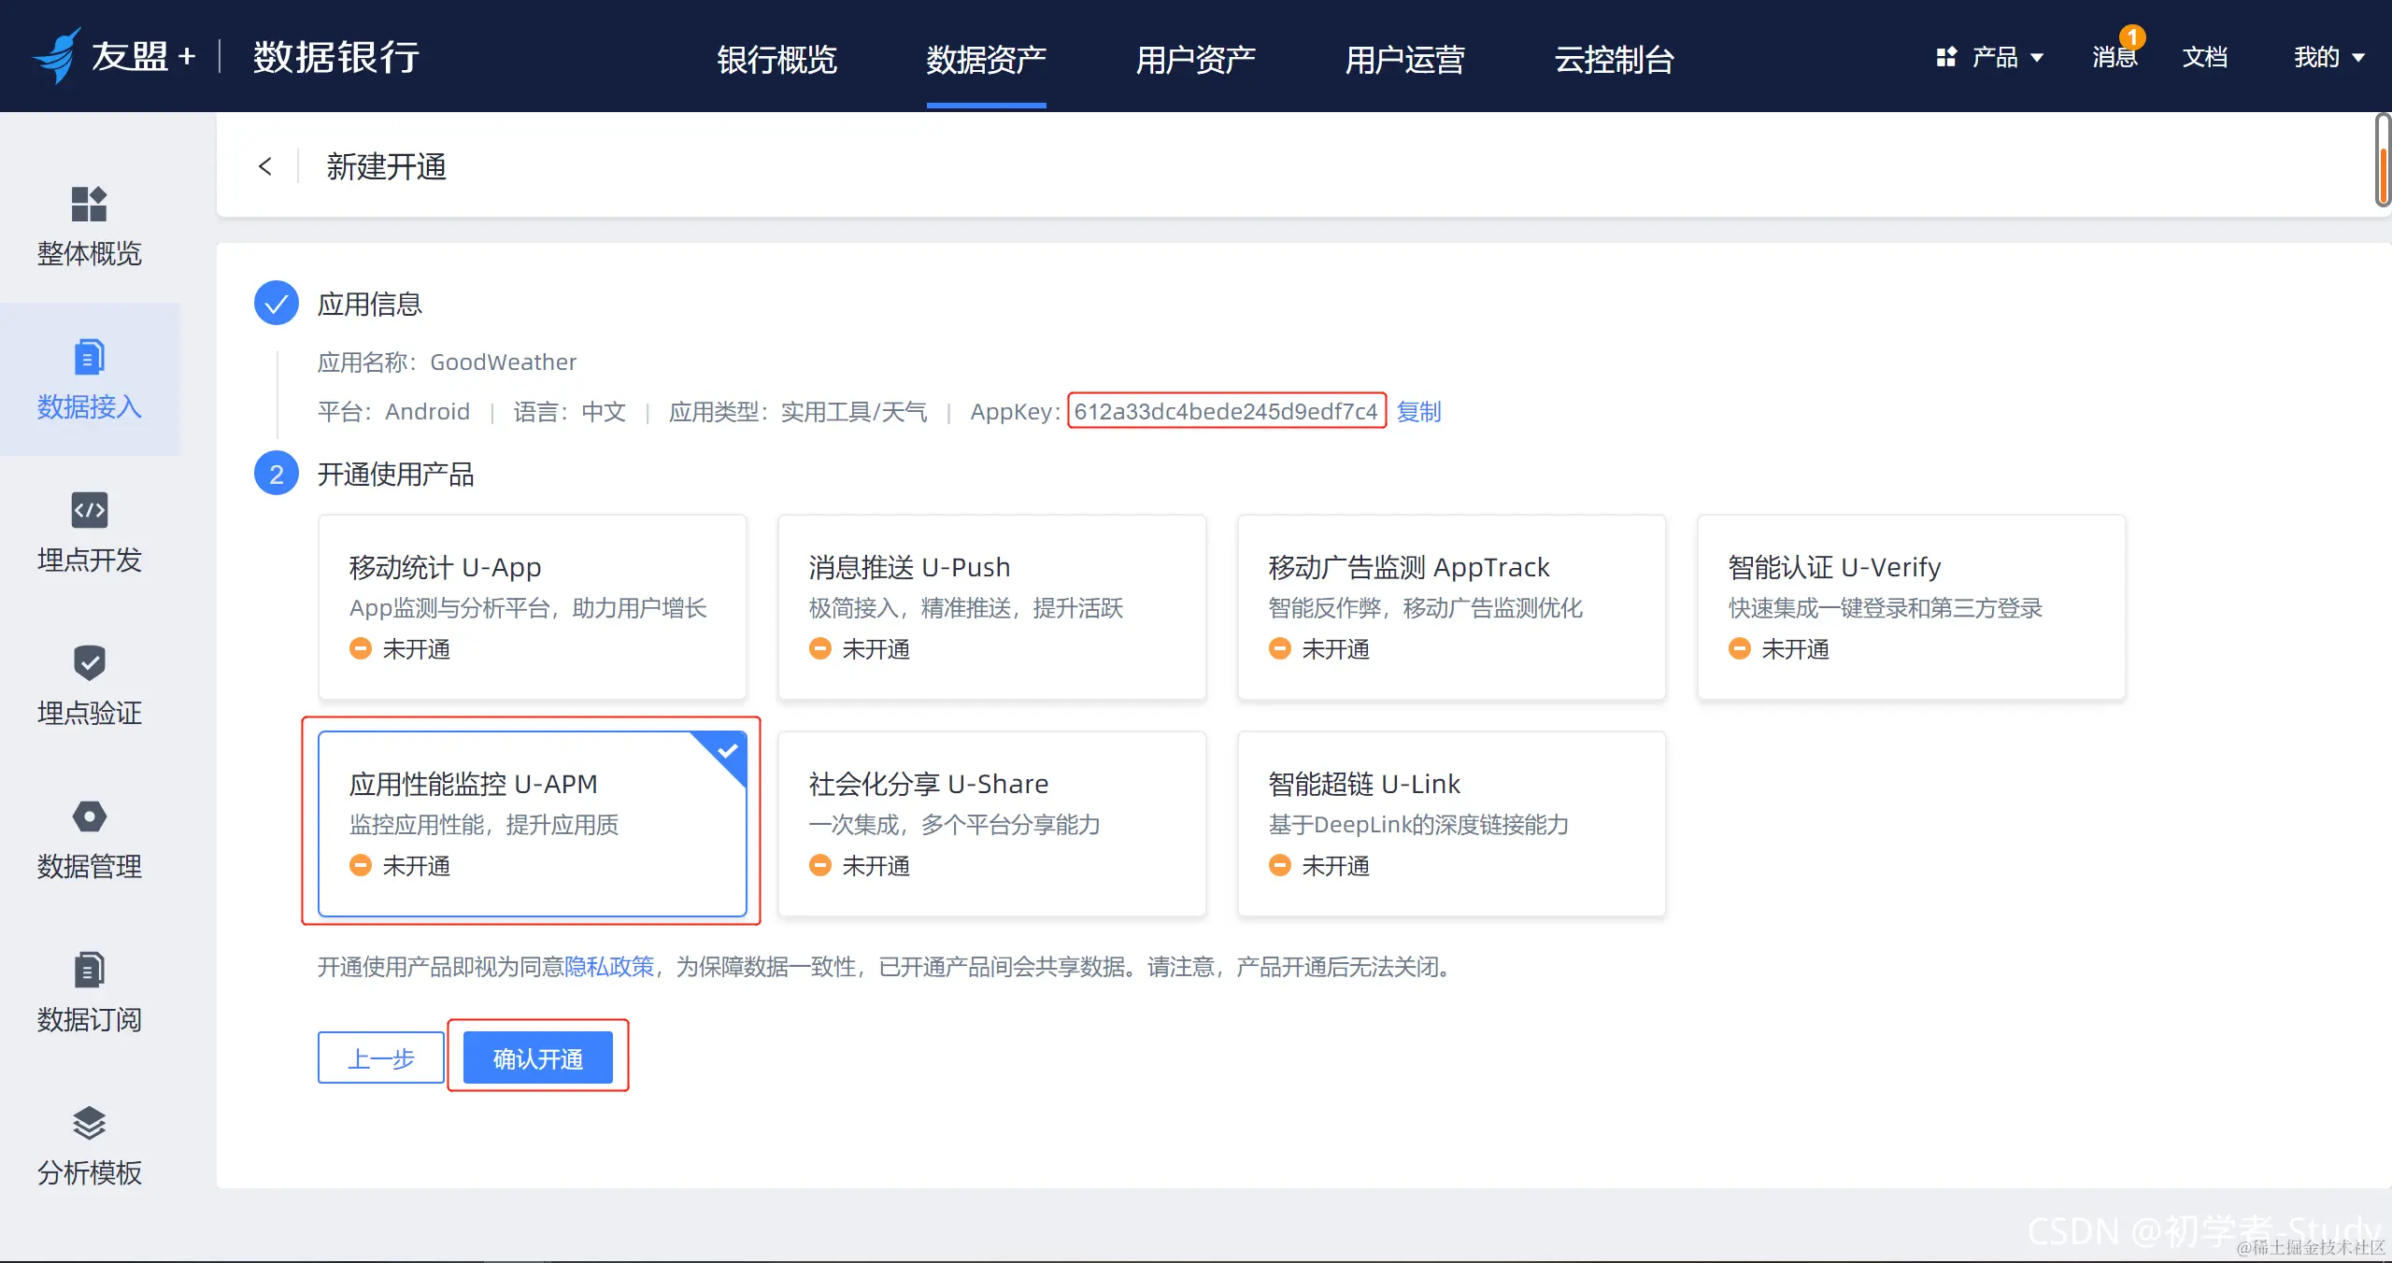Open the 产品 dropdown menu

(x=1993, y=58)
